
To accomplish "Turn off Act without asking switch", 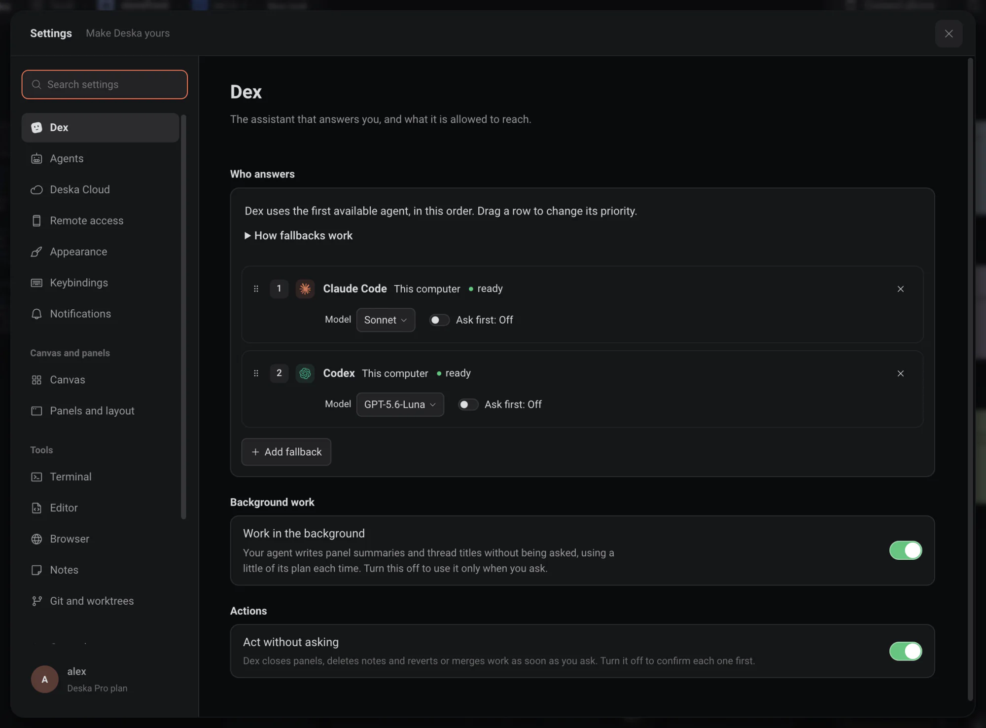I will click(905, 651).
